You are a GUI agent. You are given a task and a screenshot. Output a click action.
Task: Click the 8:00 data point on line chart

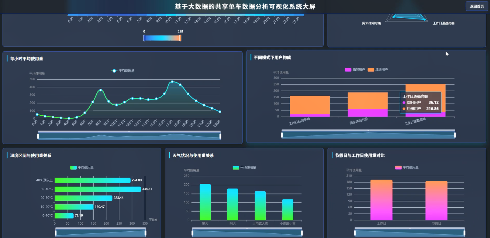(x=101, y=90)
